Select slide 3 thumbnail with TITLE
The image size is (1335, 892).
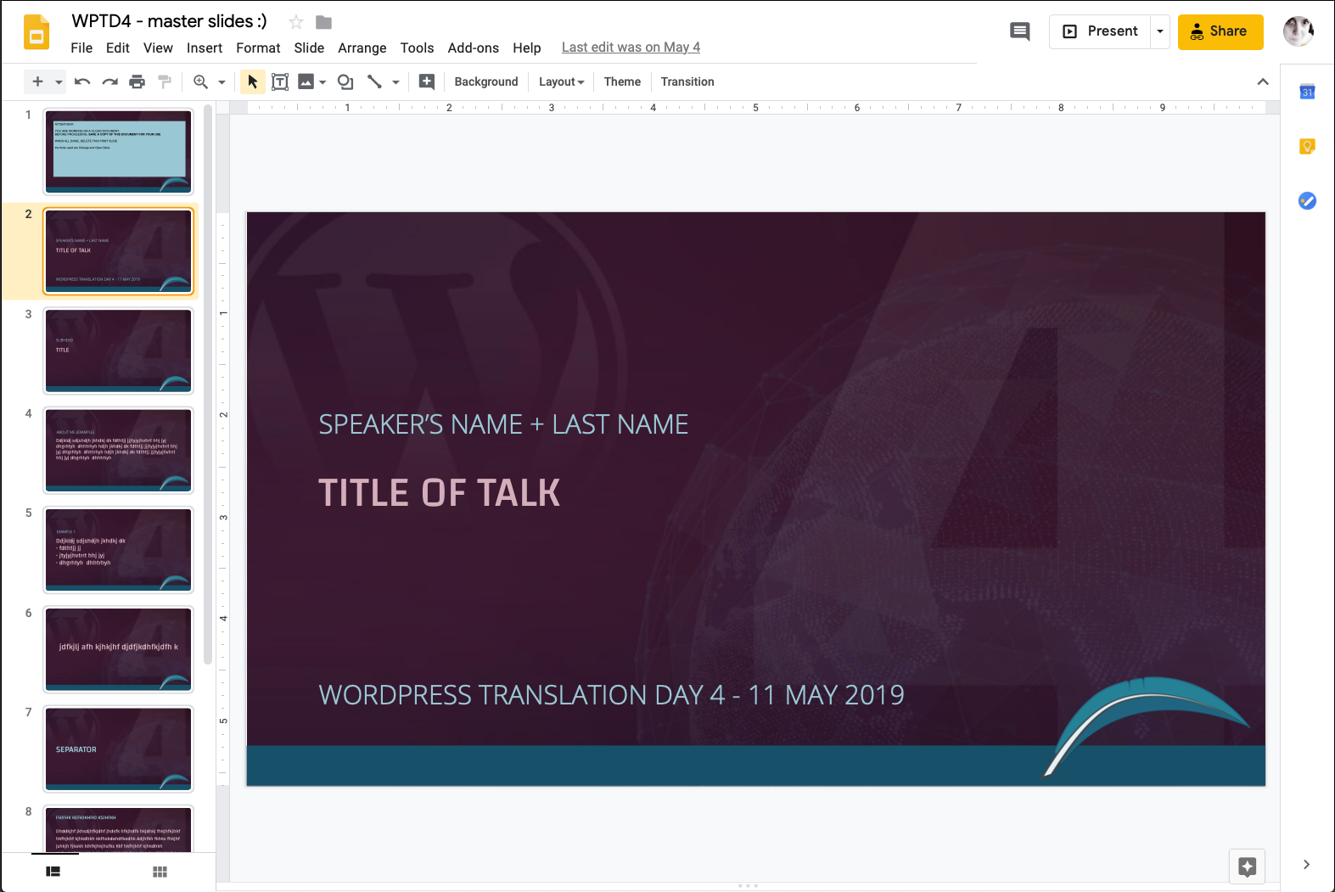point(119,351)
